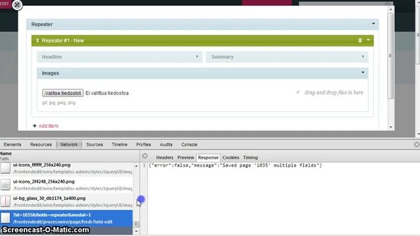420x236 pixels.
Task: Collapse the Repeater section arrow
Action: tap(373, 24)
